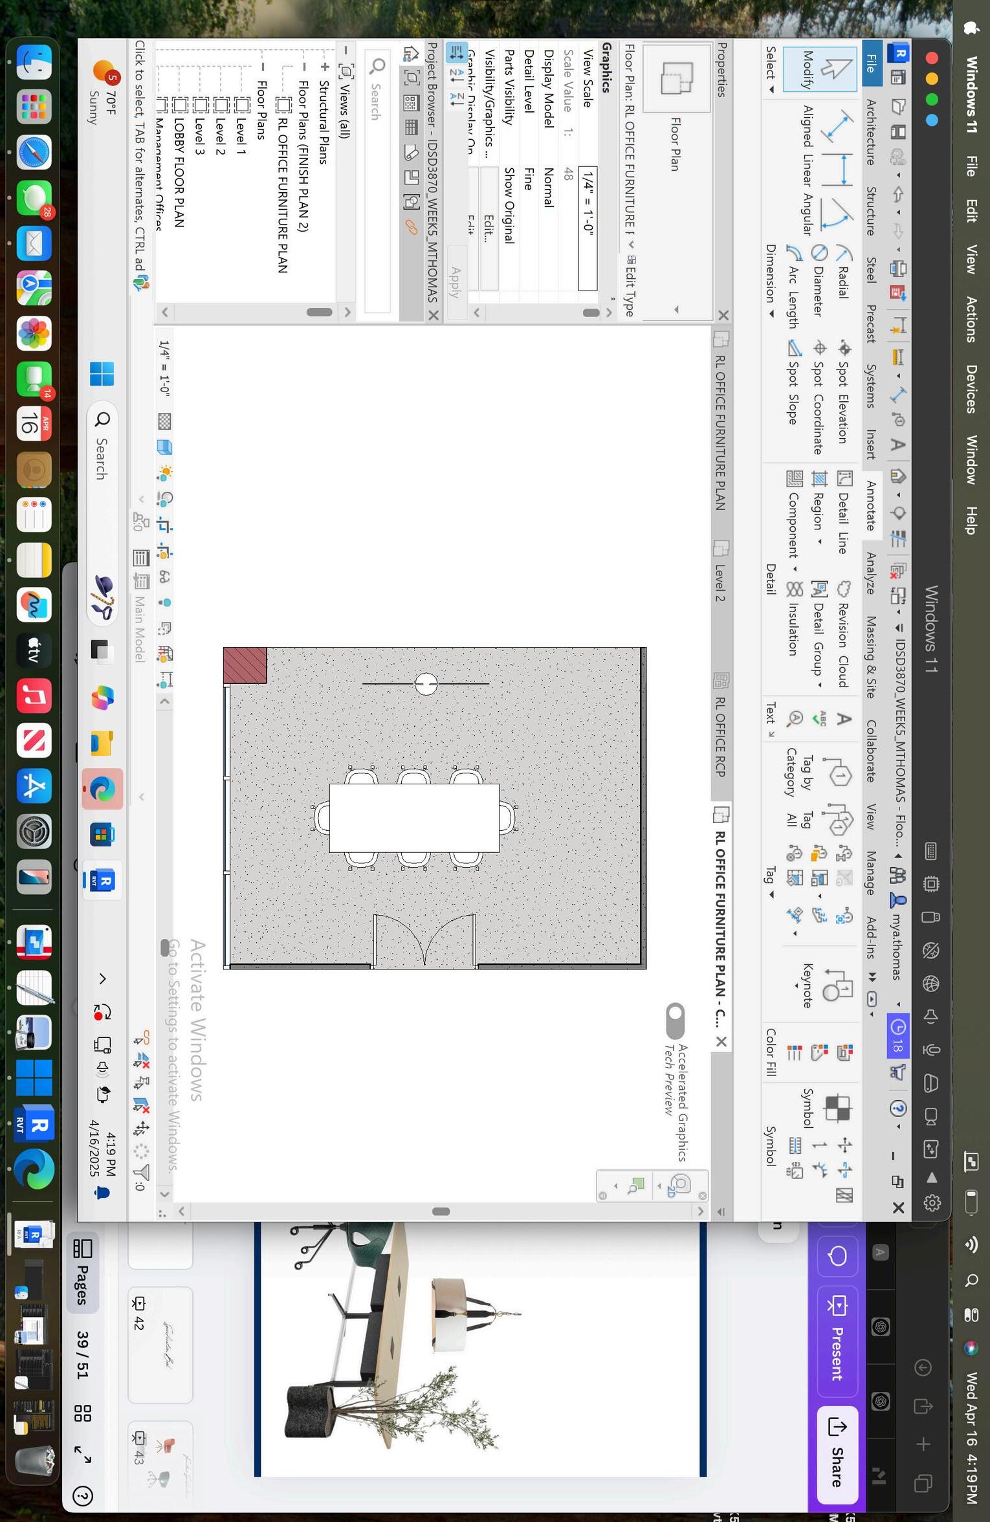Select Level 1 in Project Browser
990x1522 pixels.
[240, 135]
